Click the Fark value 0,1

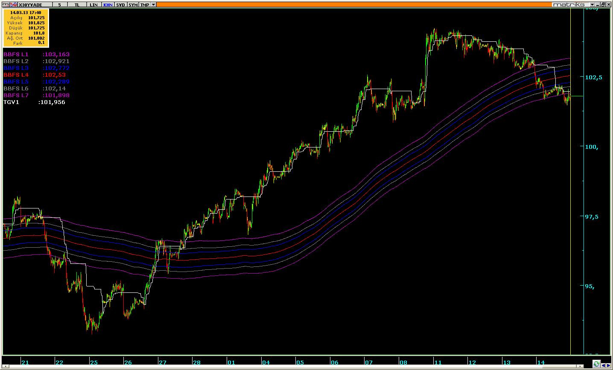[x=41, y=43]
